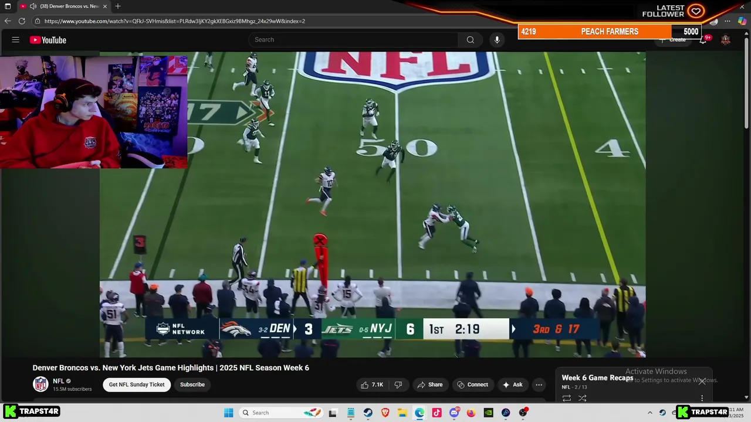
Task: Launch Steam from the taskbar
Action: click(x=368, y=413)
